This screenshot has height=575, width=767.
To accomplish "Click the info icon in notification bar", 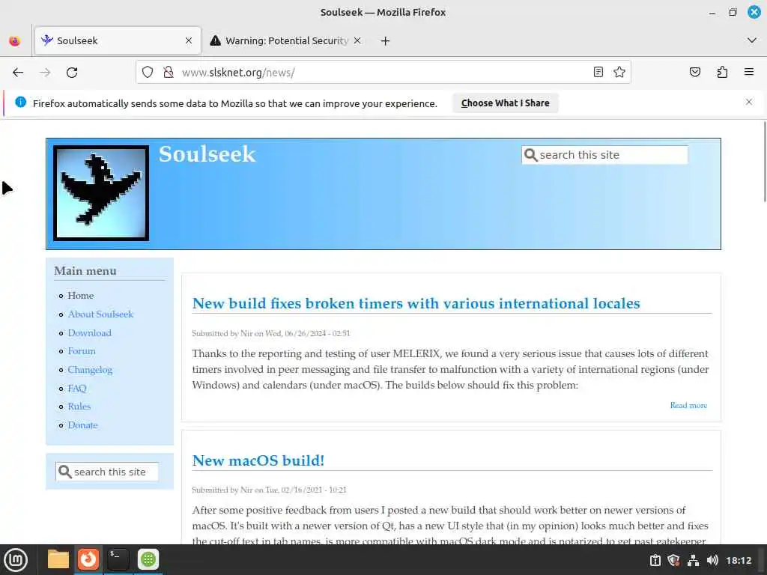I will pyautogui.click(x=20, y=102).
